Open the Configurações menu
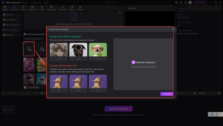This screenshot has height=126, width=223. [x=36, y=2]
